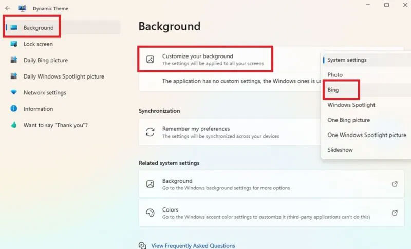Choose Bing from the dropdown list
The width and height of the screenshot is (411, 249).
(x=366, y=90)
